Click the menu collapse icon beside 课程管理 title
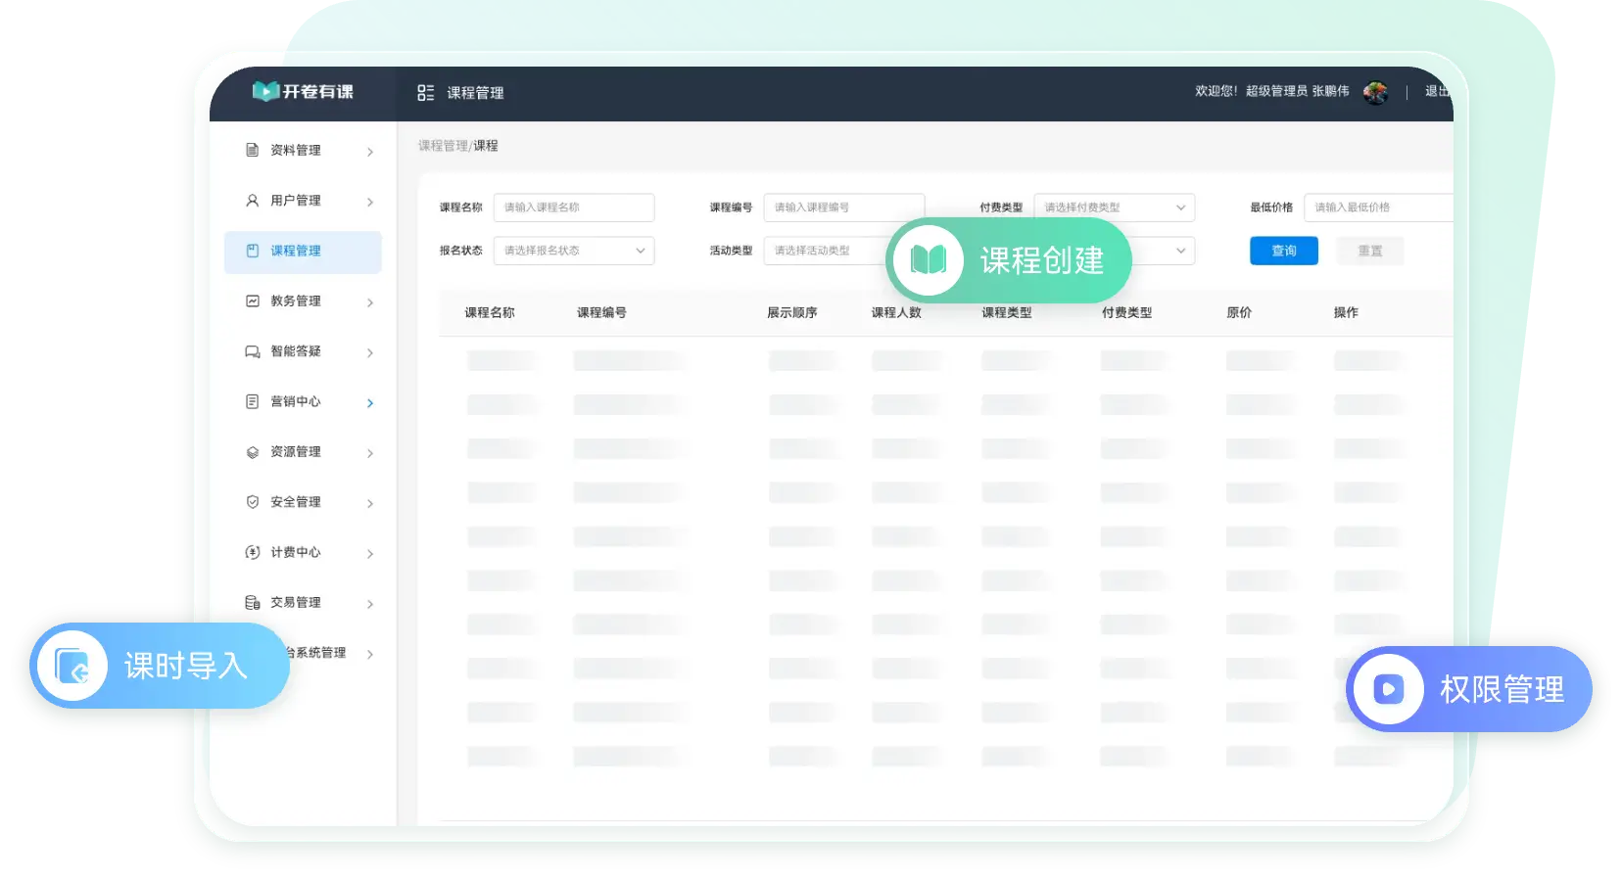1622x879 pixels. point(425,93)
